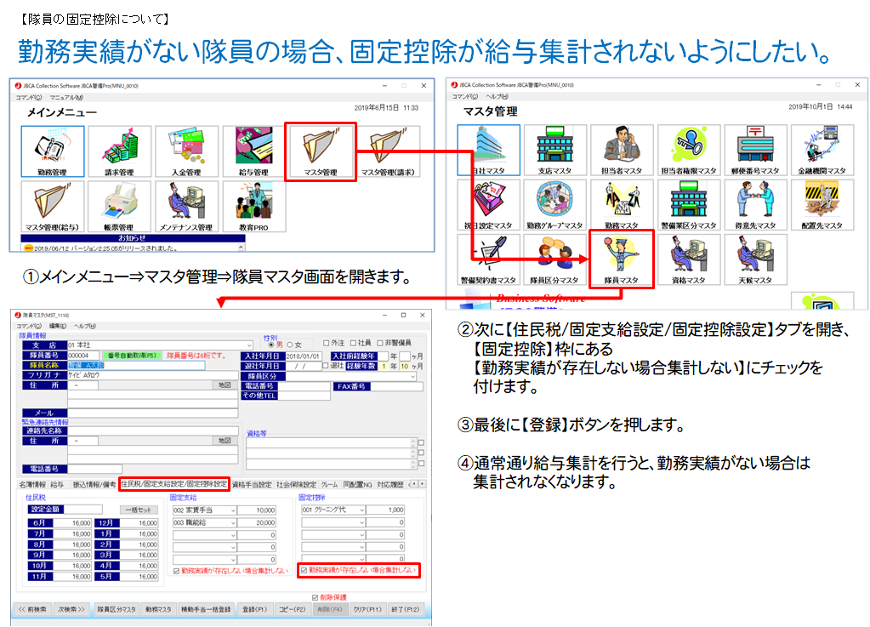This screenshot has width=870, height=627.
Task: Click the 給与管理 icon
Action: [253, 151]
